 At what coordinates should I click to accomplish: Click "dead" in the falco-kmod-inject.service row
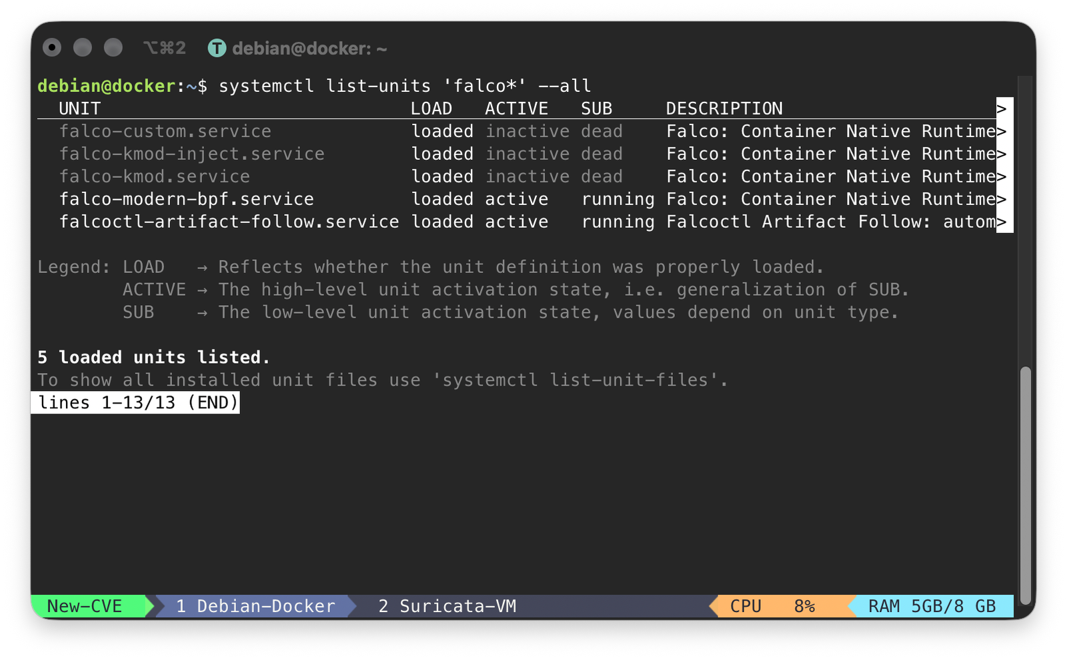tap(602, 154)
